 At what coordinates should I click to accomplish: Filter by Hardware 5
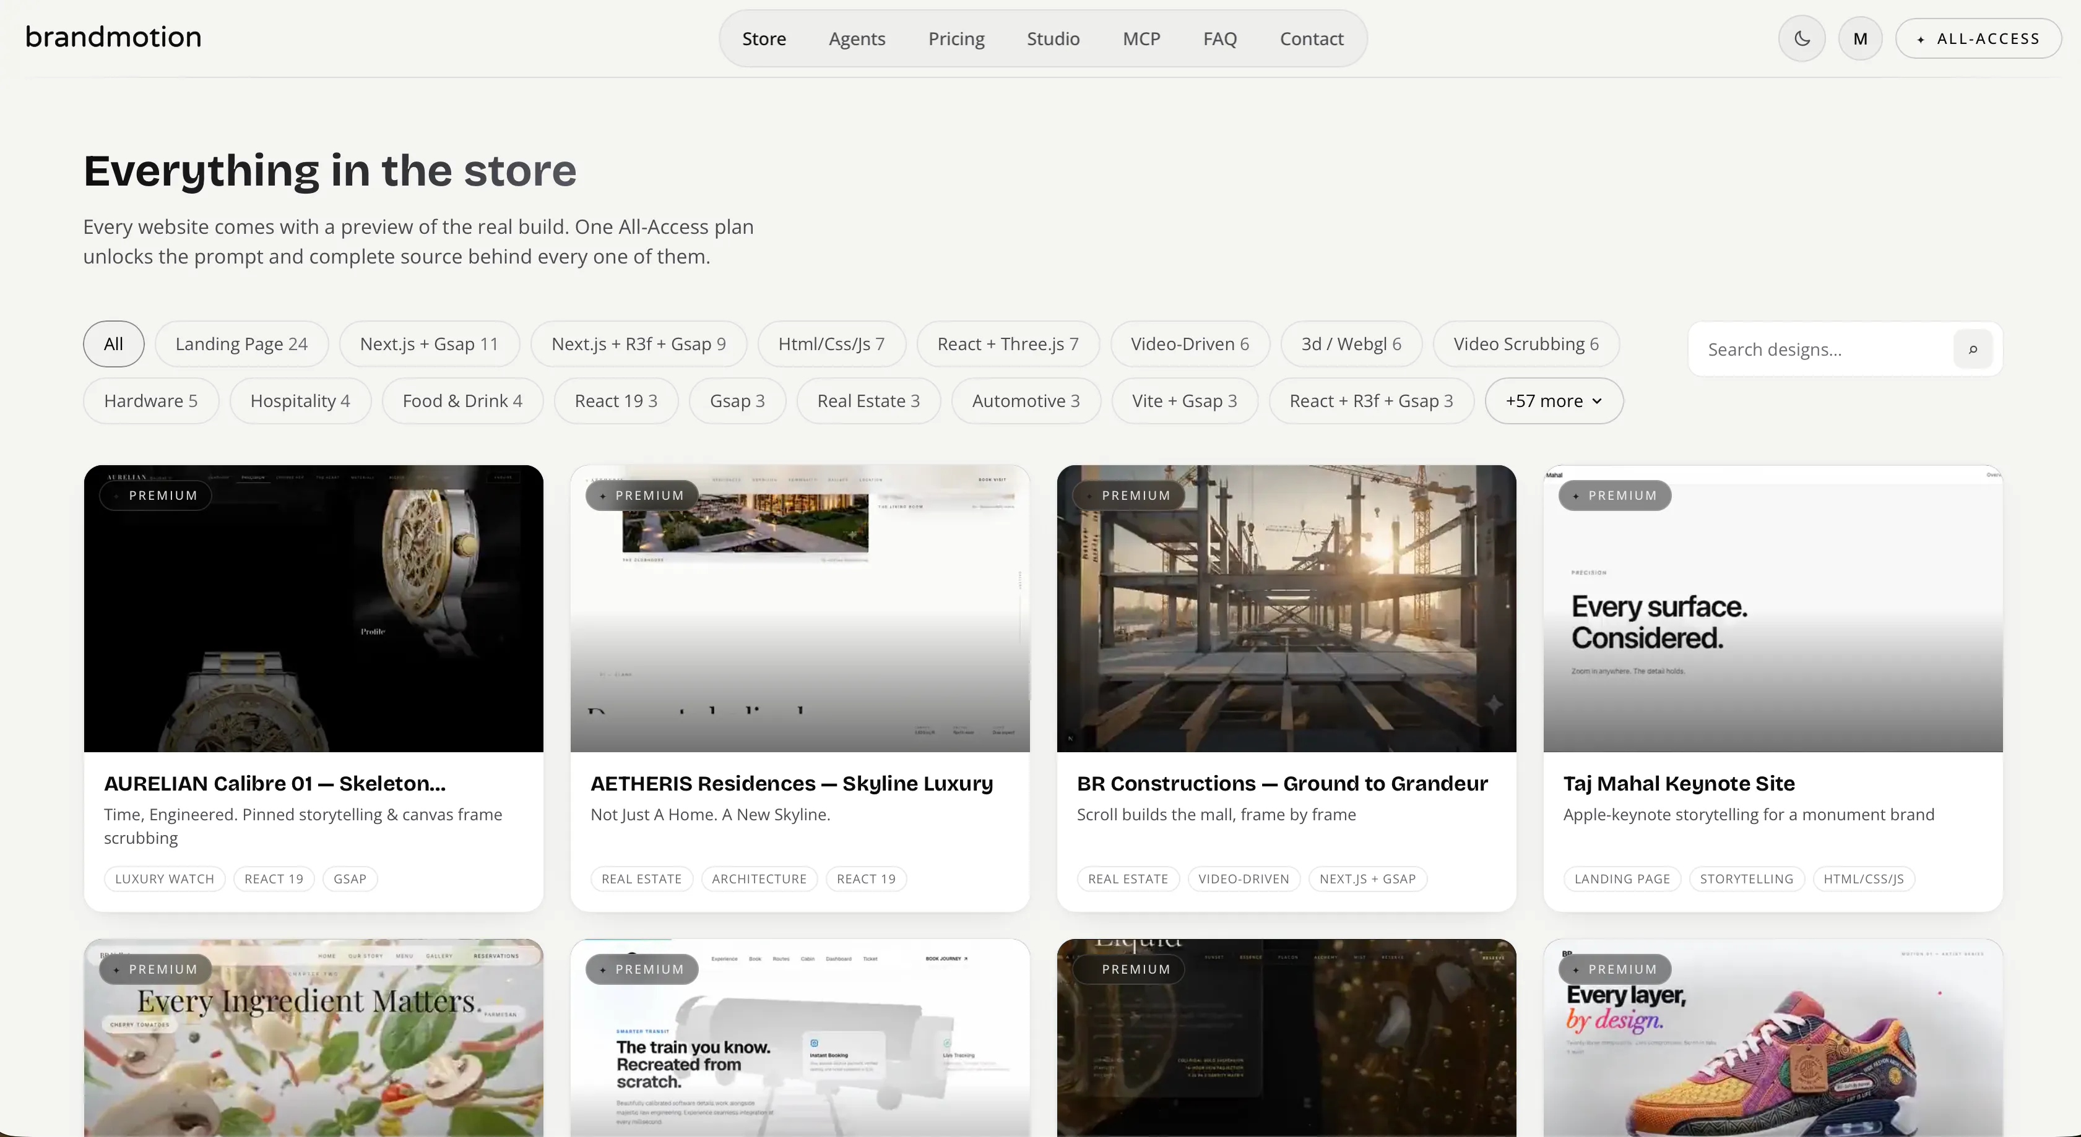pyautogui.click(x=150, y=400)
